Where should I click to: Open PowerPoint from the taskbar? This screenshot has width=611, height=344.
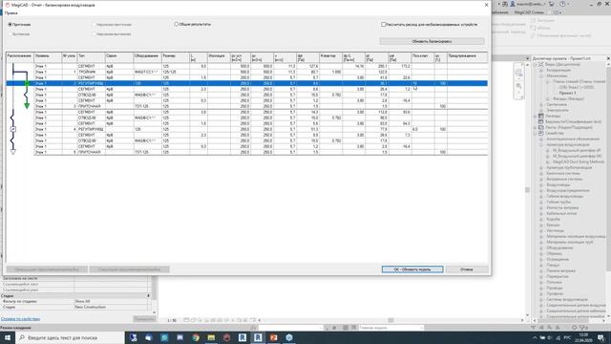click(274, 337)
